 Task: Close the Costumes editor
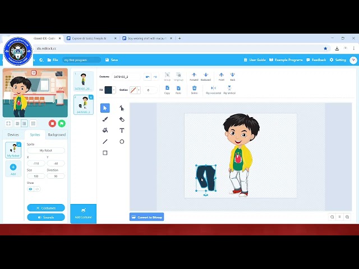46,208
